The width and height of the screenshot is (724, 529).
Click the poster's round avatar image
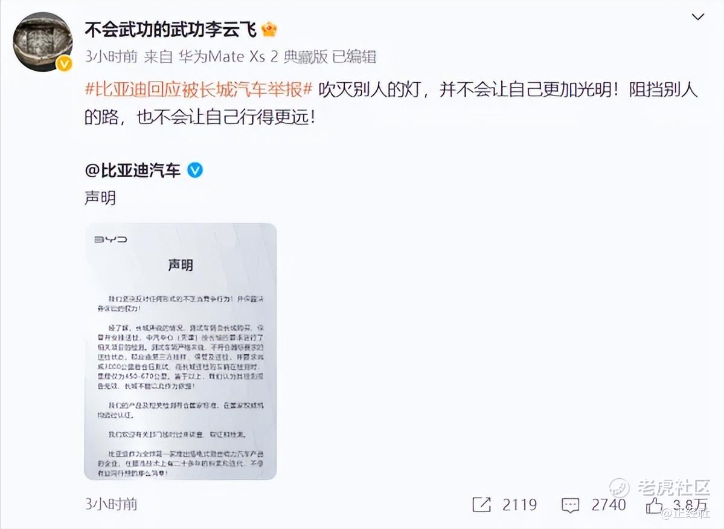tap(43, 42)
